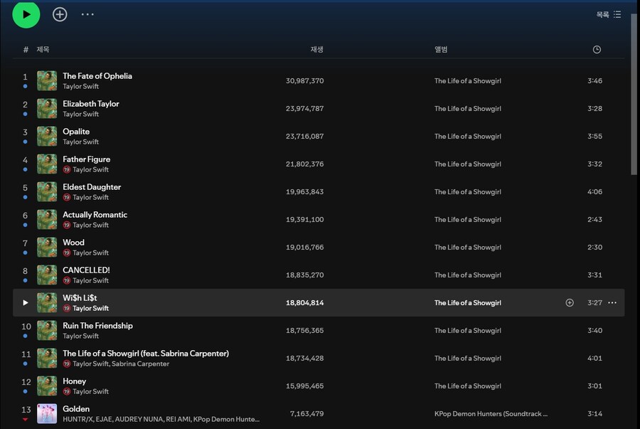Add Wi$h Li$t to liked songs
This screenshot has width=640, height=429.
tap(569, 302)
